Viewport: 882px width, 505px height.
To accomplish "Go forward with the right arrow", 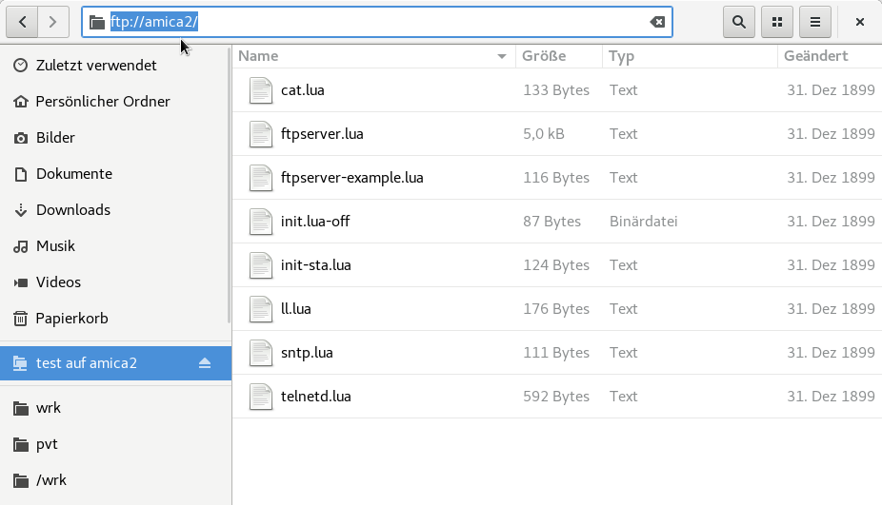I will (x=53, y=22).
